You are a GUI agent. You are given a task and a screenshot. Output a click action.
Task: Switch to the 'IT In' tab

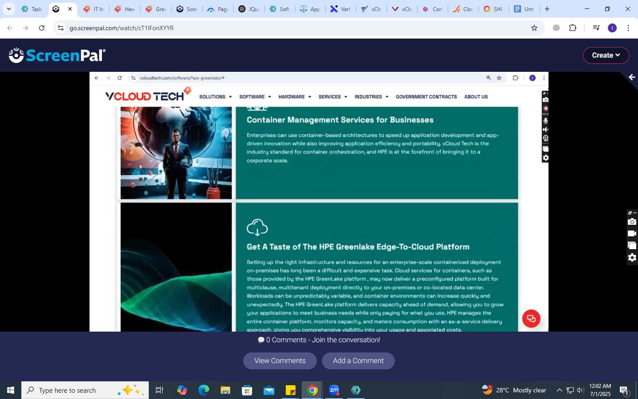(94, 9)
